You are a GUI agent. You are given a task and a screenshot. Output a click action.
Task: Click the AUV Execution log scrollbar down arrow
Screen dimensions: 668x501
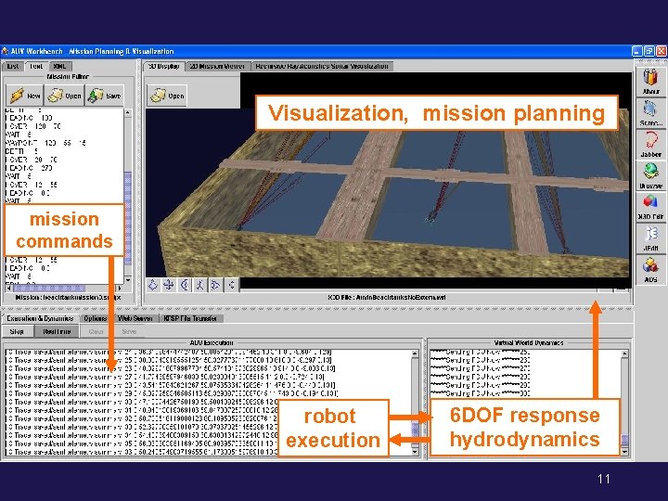(x=415, y=452)
